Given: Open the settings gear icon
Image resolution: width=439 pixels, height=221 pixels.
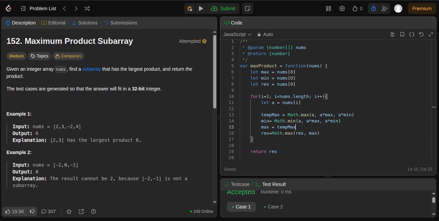Looking at the screenshot, I should tap(342, 8).
